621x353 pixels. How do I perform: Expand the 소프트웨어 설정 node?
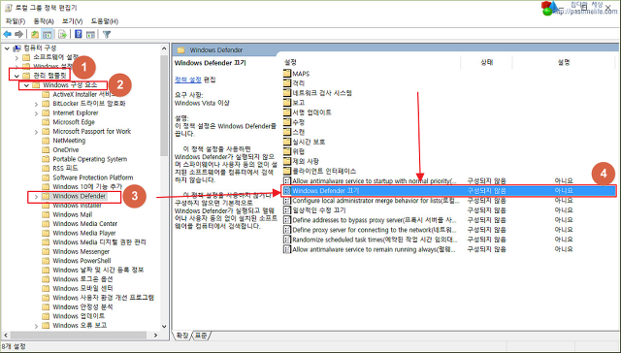click(16, 58)
